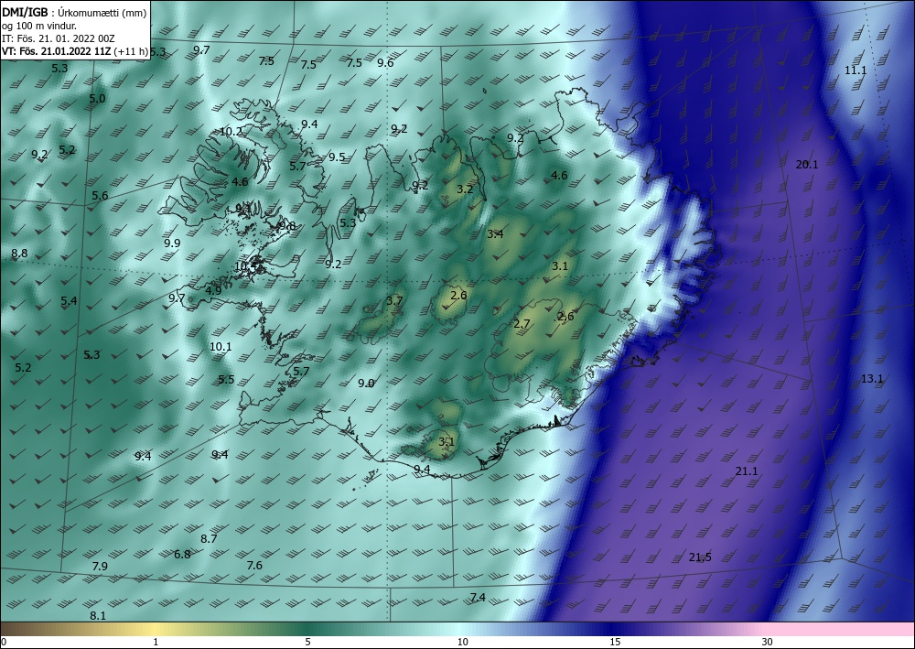Click the '7.4' value south of Iceland
Screen dimensions: 915x649
[x=478, y=597]
